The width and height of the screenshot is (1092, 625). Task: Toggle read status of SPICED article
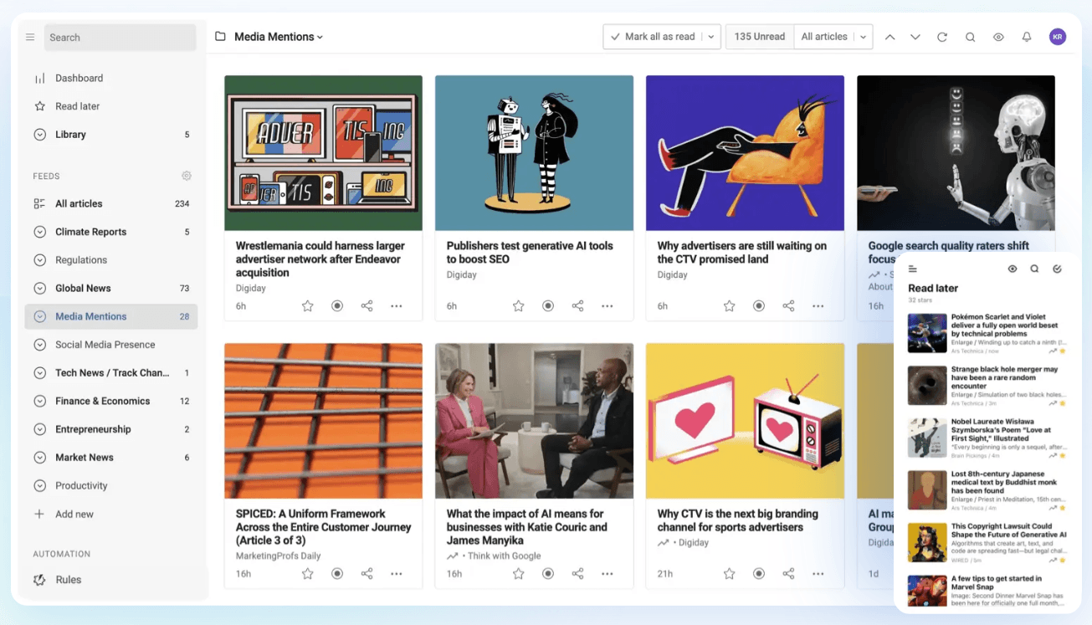pyautogui.click(x=337, y=574)
